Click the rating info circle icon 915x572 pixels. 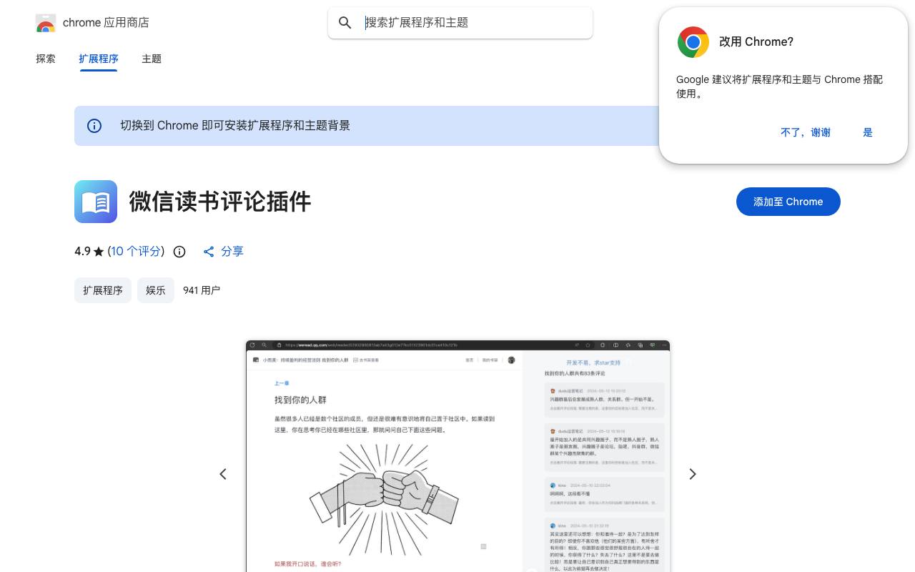coord(179,252)
